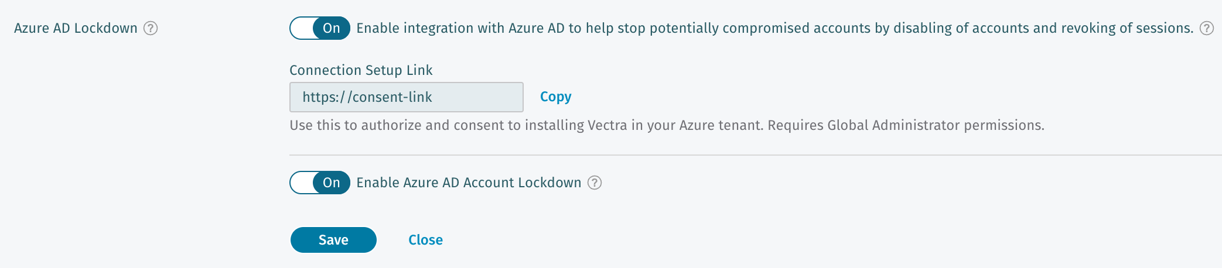Click the "Connection Setup Link" field label

point(361,70)
